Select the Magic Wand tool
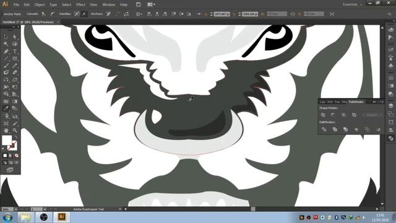The width and height of the screenshot is (396, 223). [x=6, y=44]
